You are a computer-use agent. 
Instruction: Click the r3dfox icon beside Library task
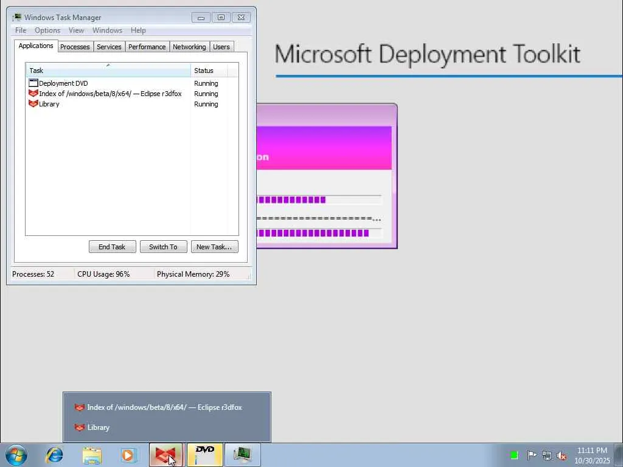(33, 103)
